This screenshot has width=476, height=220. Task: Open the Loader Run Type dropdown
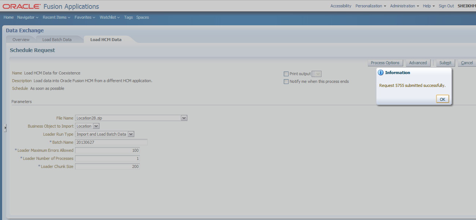click(131, 134)
